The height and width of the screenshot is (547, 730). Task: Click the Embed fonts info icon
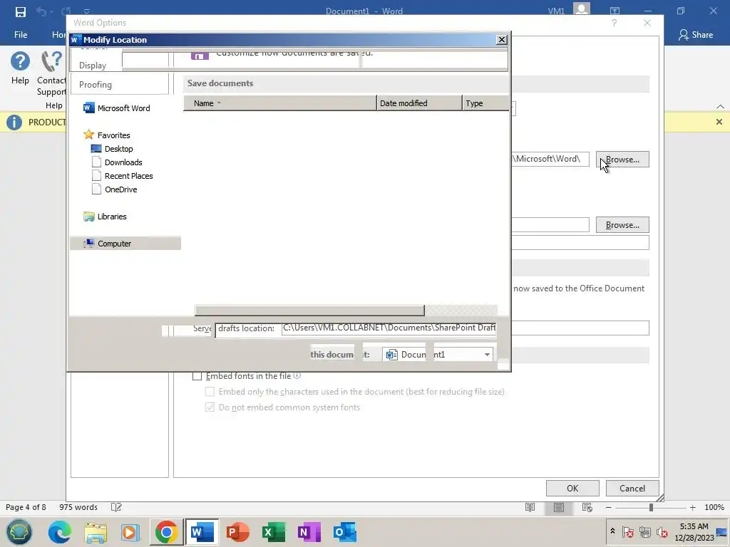[297, 375]
